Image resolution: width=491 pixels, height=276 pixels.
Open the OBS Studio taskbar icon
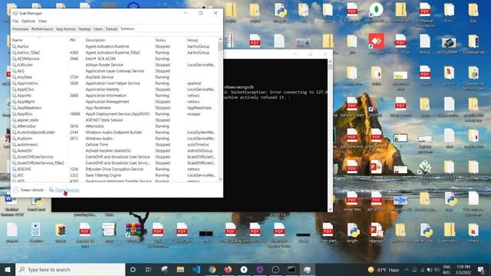(x=275, y=269)
